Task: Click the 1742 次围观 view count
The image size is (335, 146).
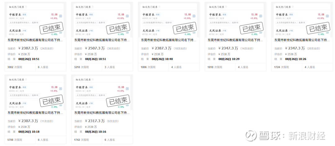Action: point(81,140)
